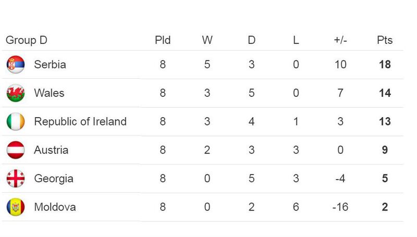Viewport: 417px width, 237px height.
Task: Select the Republic of Ireland flag icon
Action: coord(16,121)
